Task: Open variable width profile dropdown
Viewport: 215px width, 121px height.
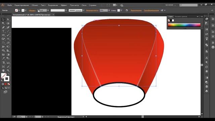Action: tap(66, 10)
